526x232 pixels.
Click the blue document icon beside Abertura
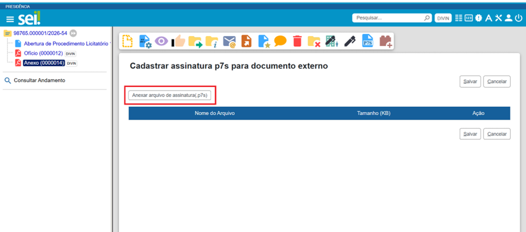[x=18, y=44]
